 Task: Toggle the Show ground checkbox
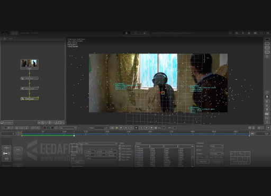click(x=120, y=146)
